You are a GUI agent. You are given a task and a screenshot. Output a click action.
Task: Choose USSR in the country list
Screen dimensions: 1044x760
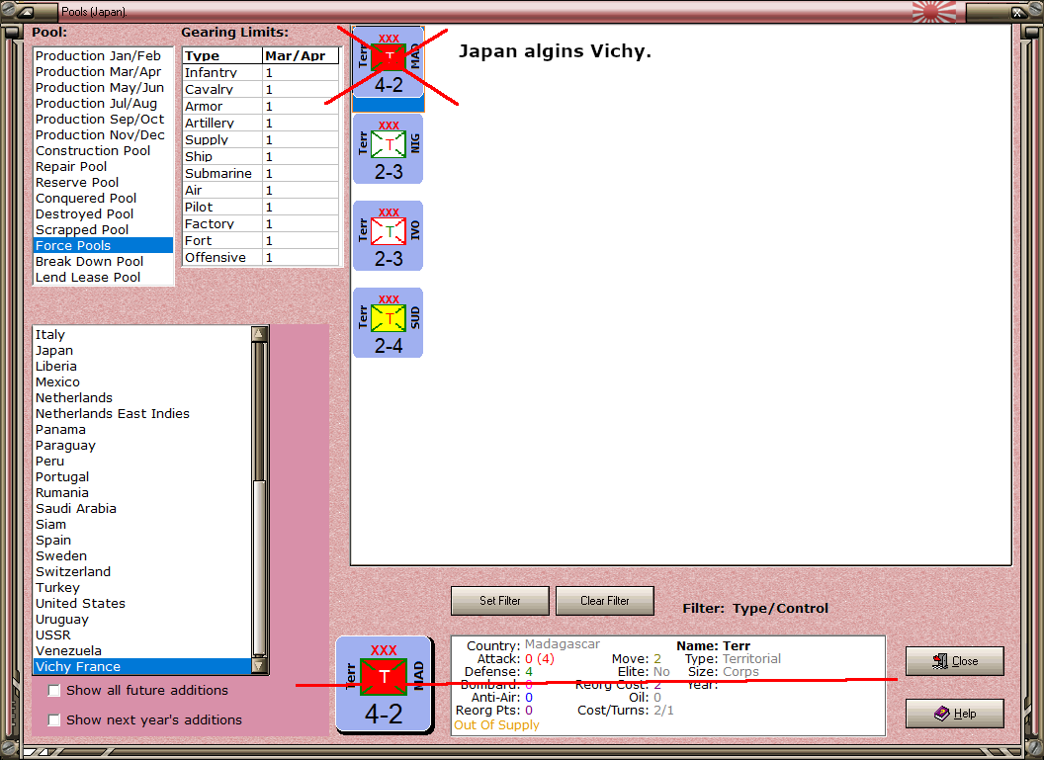pos(142,634)
